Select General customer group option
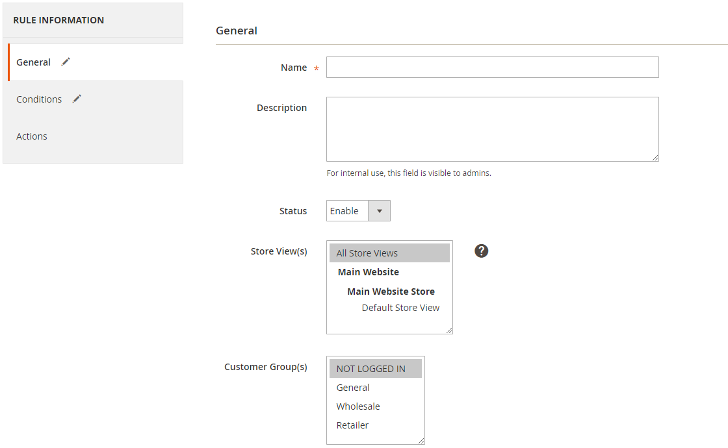 coord(353,388)
